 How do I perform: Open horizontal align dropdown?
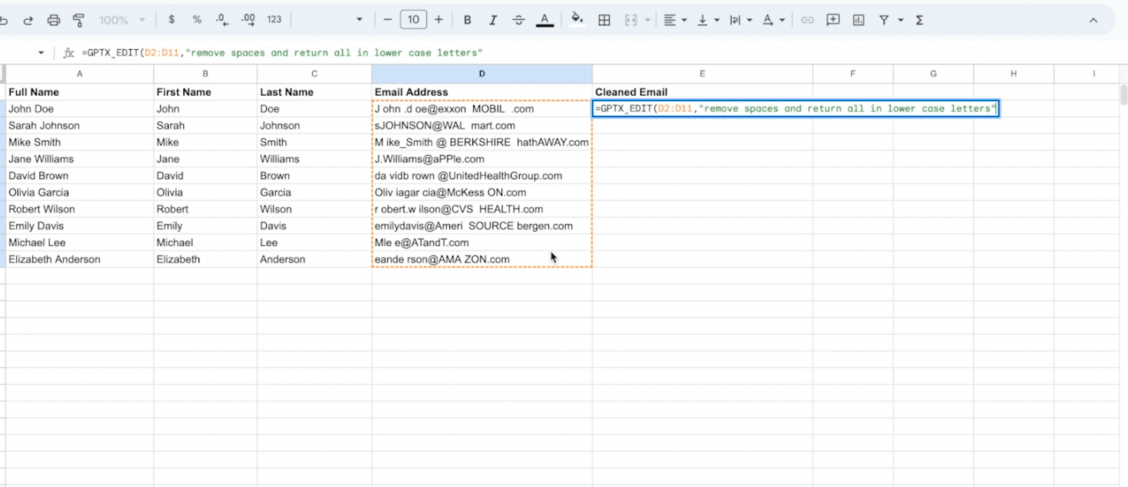[x=675, y=21]
